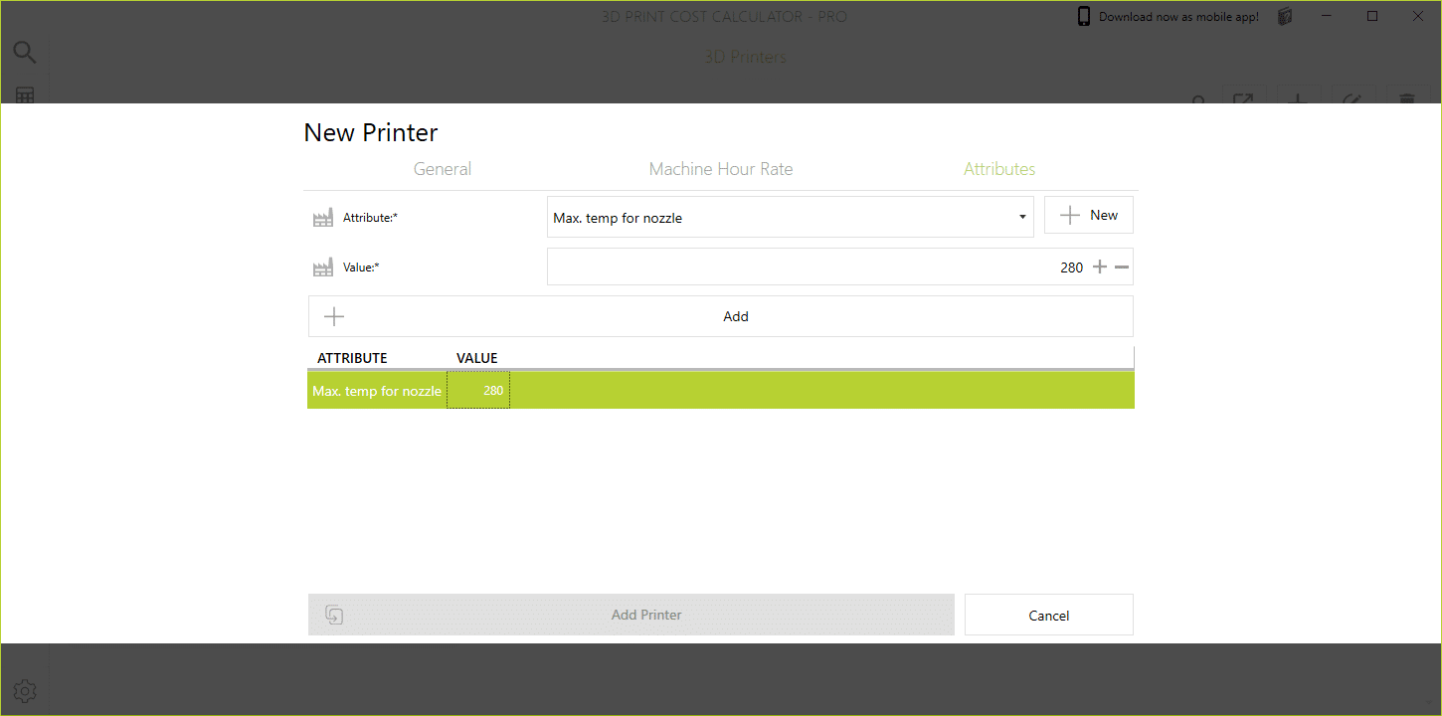Expand the Attribute combo box arrow

1022,218
